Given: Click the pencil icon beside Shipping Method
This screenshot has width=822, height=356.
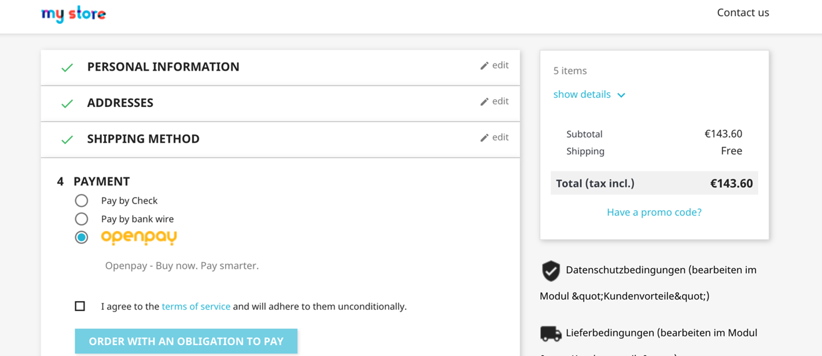Looking at the screenshot, I should point(484,138).
